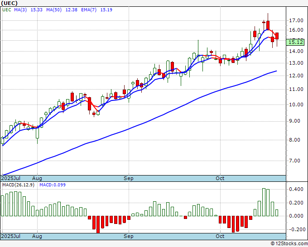
Task: Click the EMA(7) legend label
Action: click(x=89, y=10)
